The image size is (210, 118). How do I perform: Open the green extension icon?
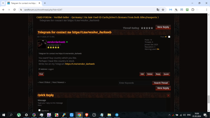coord(187,10)
